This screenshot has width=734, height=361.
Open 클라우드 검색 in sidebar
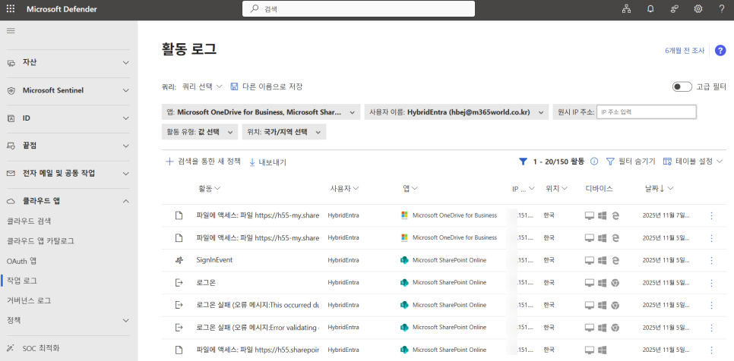[x=29, y=221]
